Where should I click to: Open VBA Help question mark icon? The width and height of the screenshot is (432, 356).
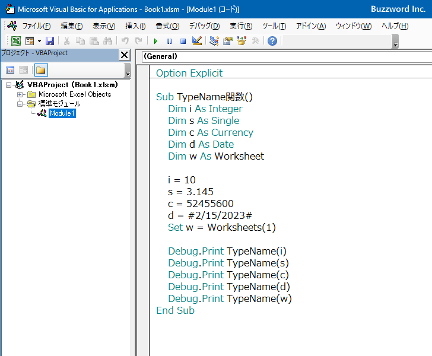point(272,41)
